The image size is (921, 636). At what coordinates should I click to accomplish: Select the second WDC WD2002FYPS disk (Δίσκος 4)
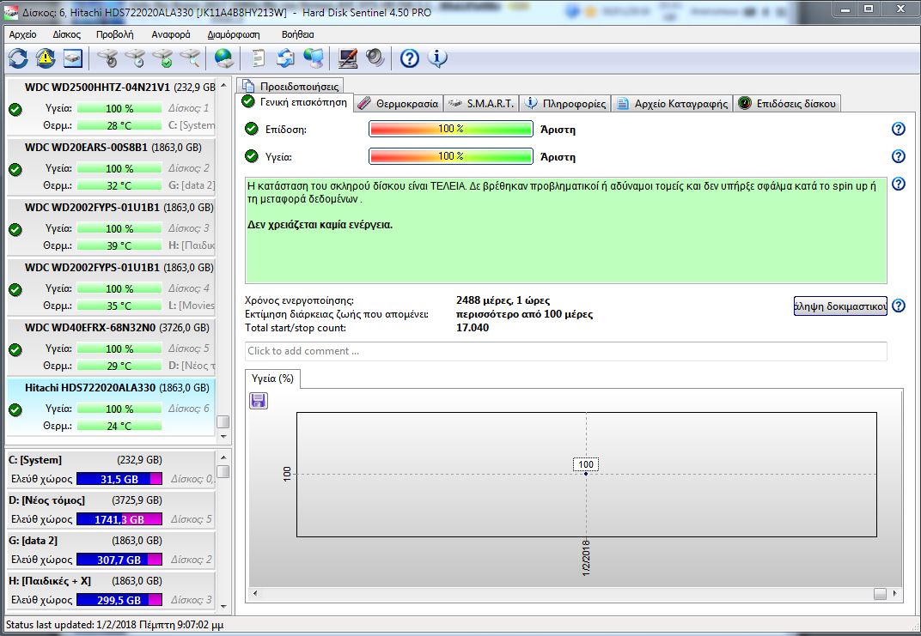click(x=111, y=287)
